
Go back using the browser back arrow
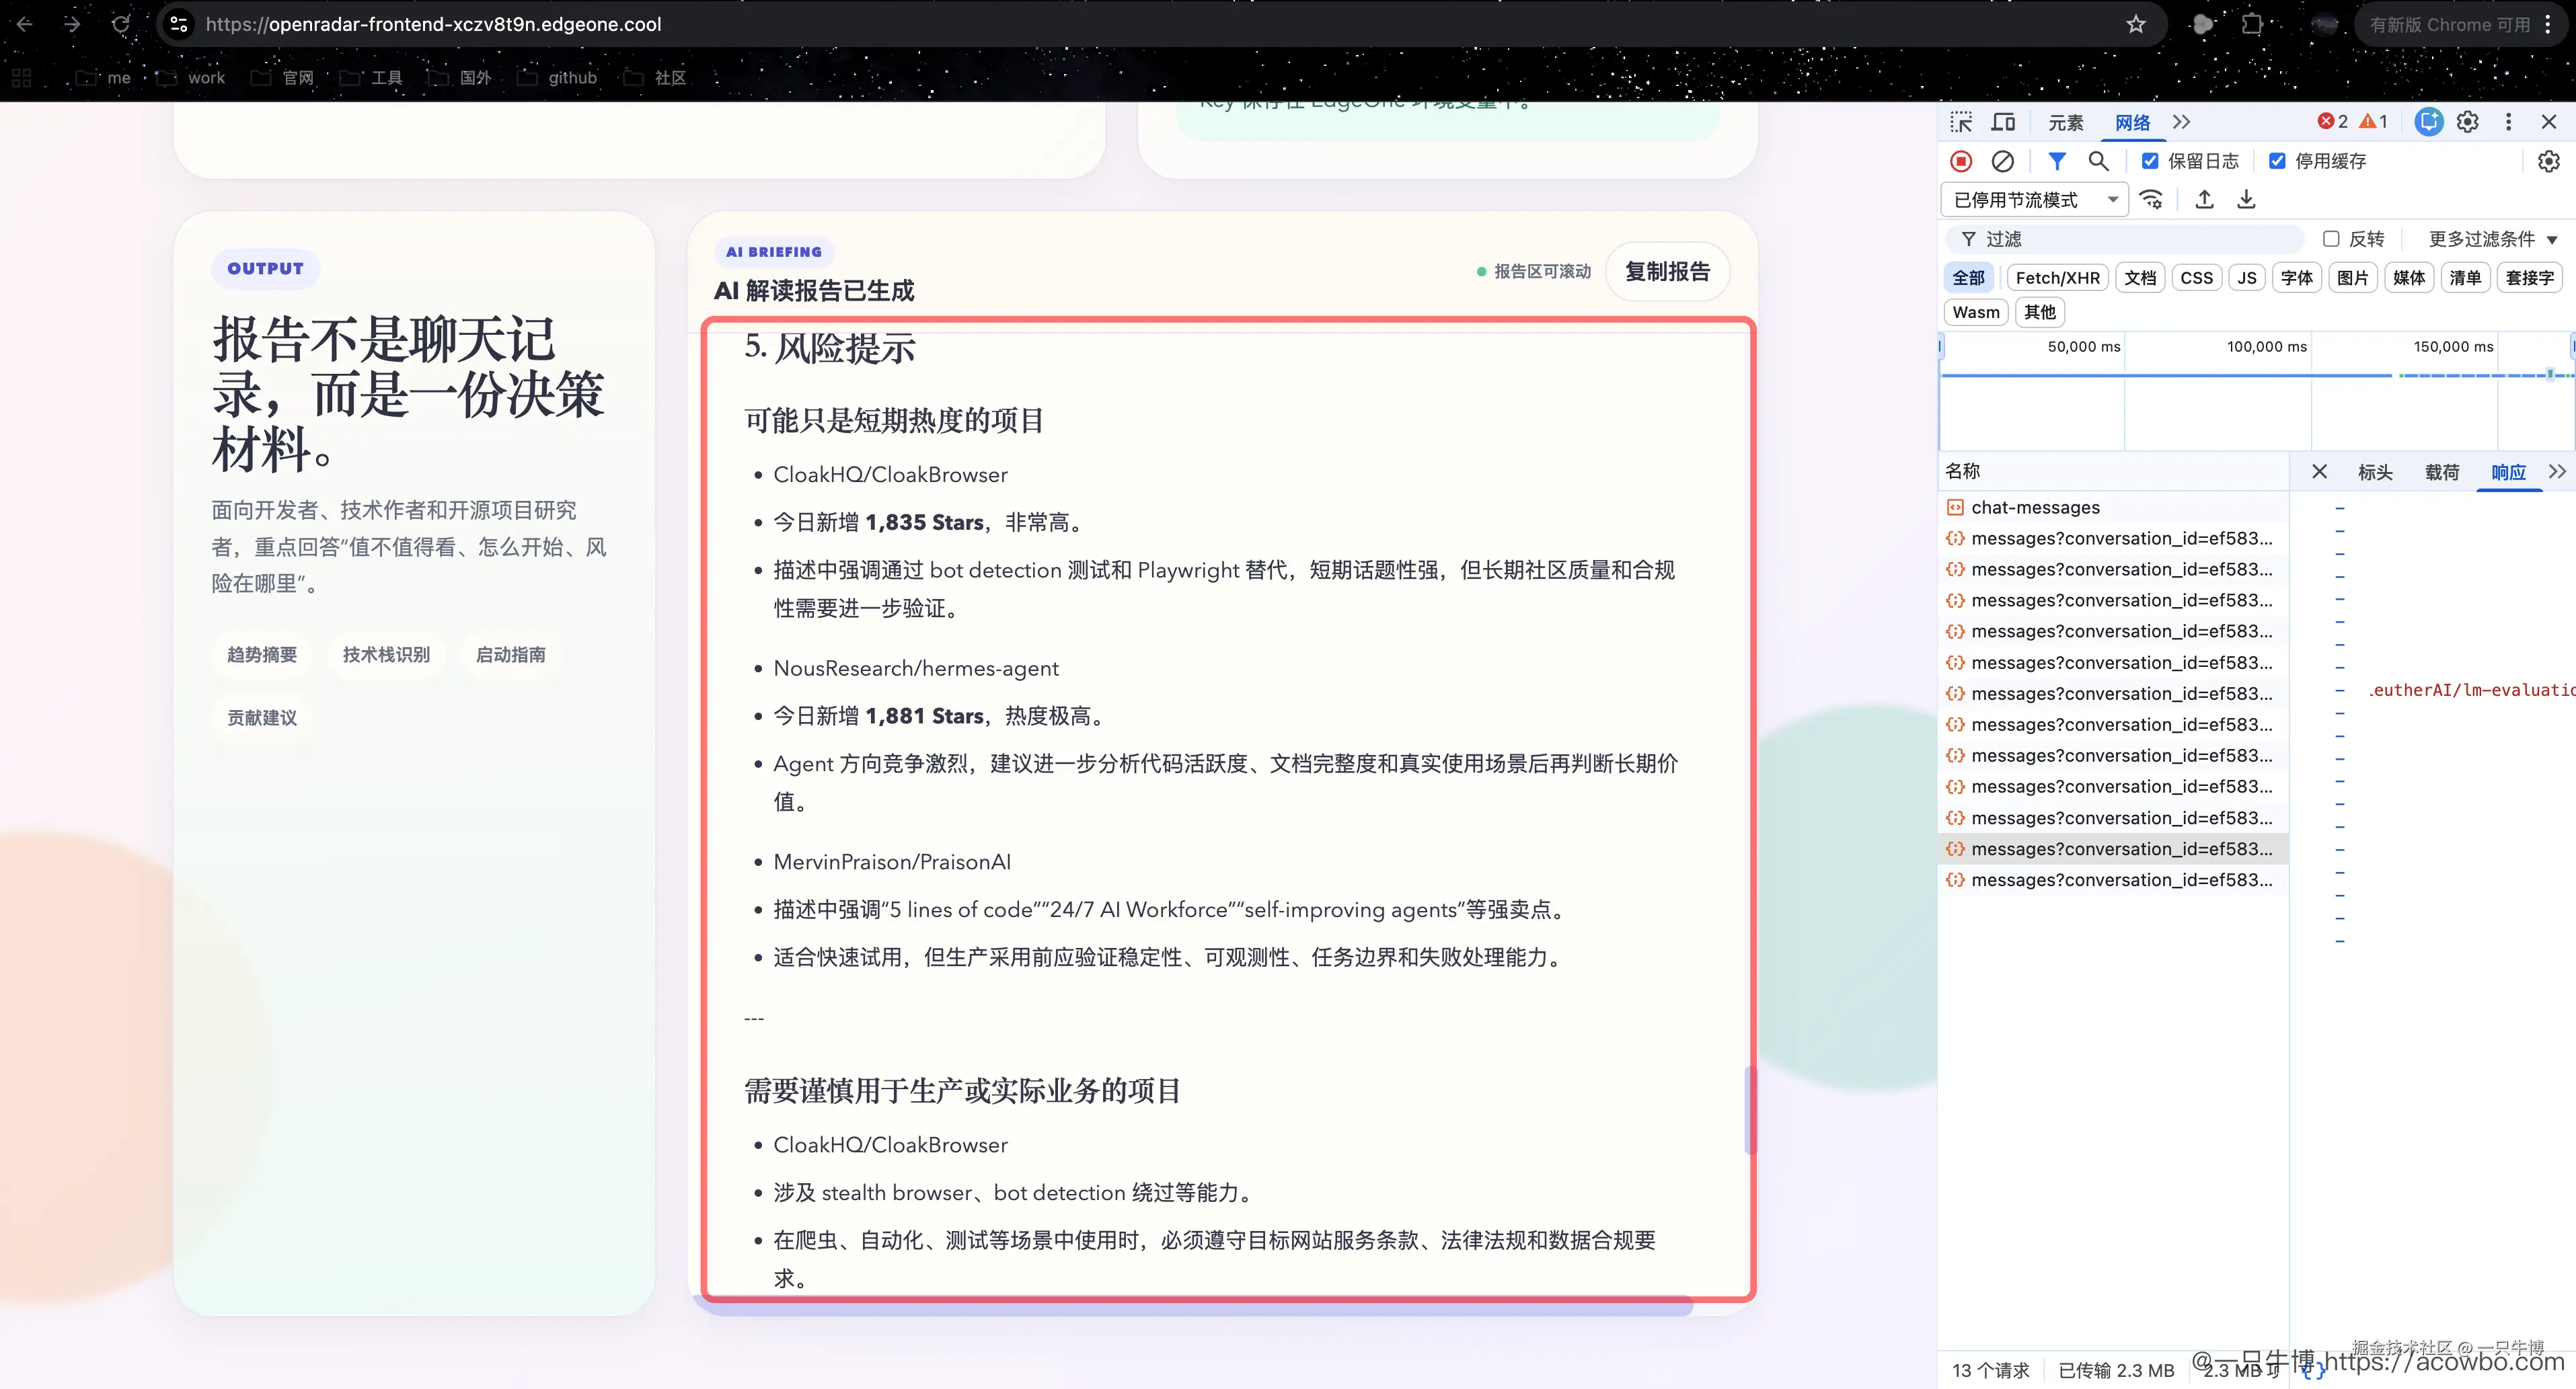(x=25, y=24)
